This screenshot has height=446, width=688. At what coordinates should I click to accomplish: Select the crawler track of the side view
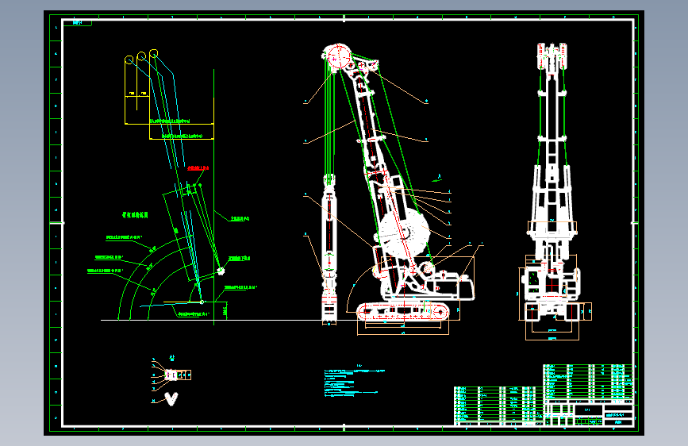[403, 312]
